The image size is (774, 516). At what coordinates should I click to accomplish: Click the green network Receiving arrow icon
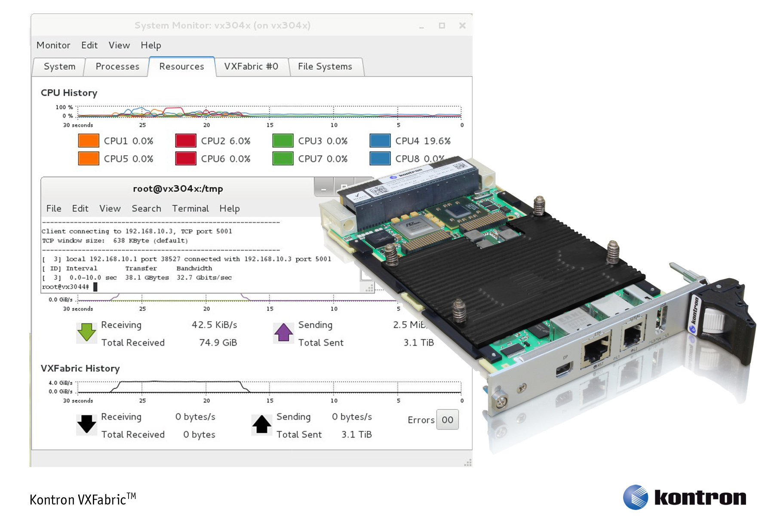click(x=87, y=332)
